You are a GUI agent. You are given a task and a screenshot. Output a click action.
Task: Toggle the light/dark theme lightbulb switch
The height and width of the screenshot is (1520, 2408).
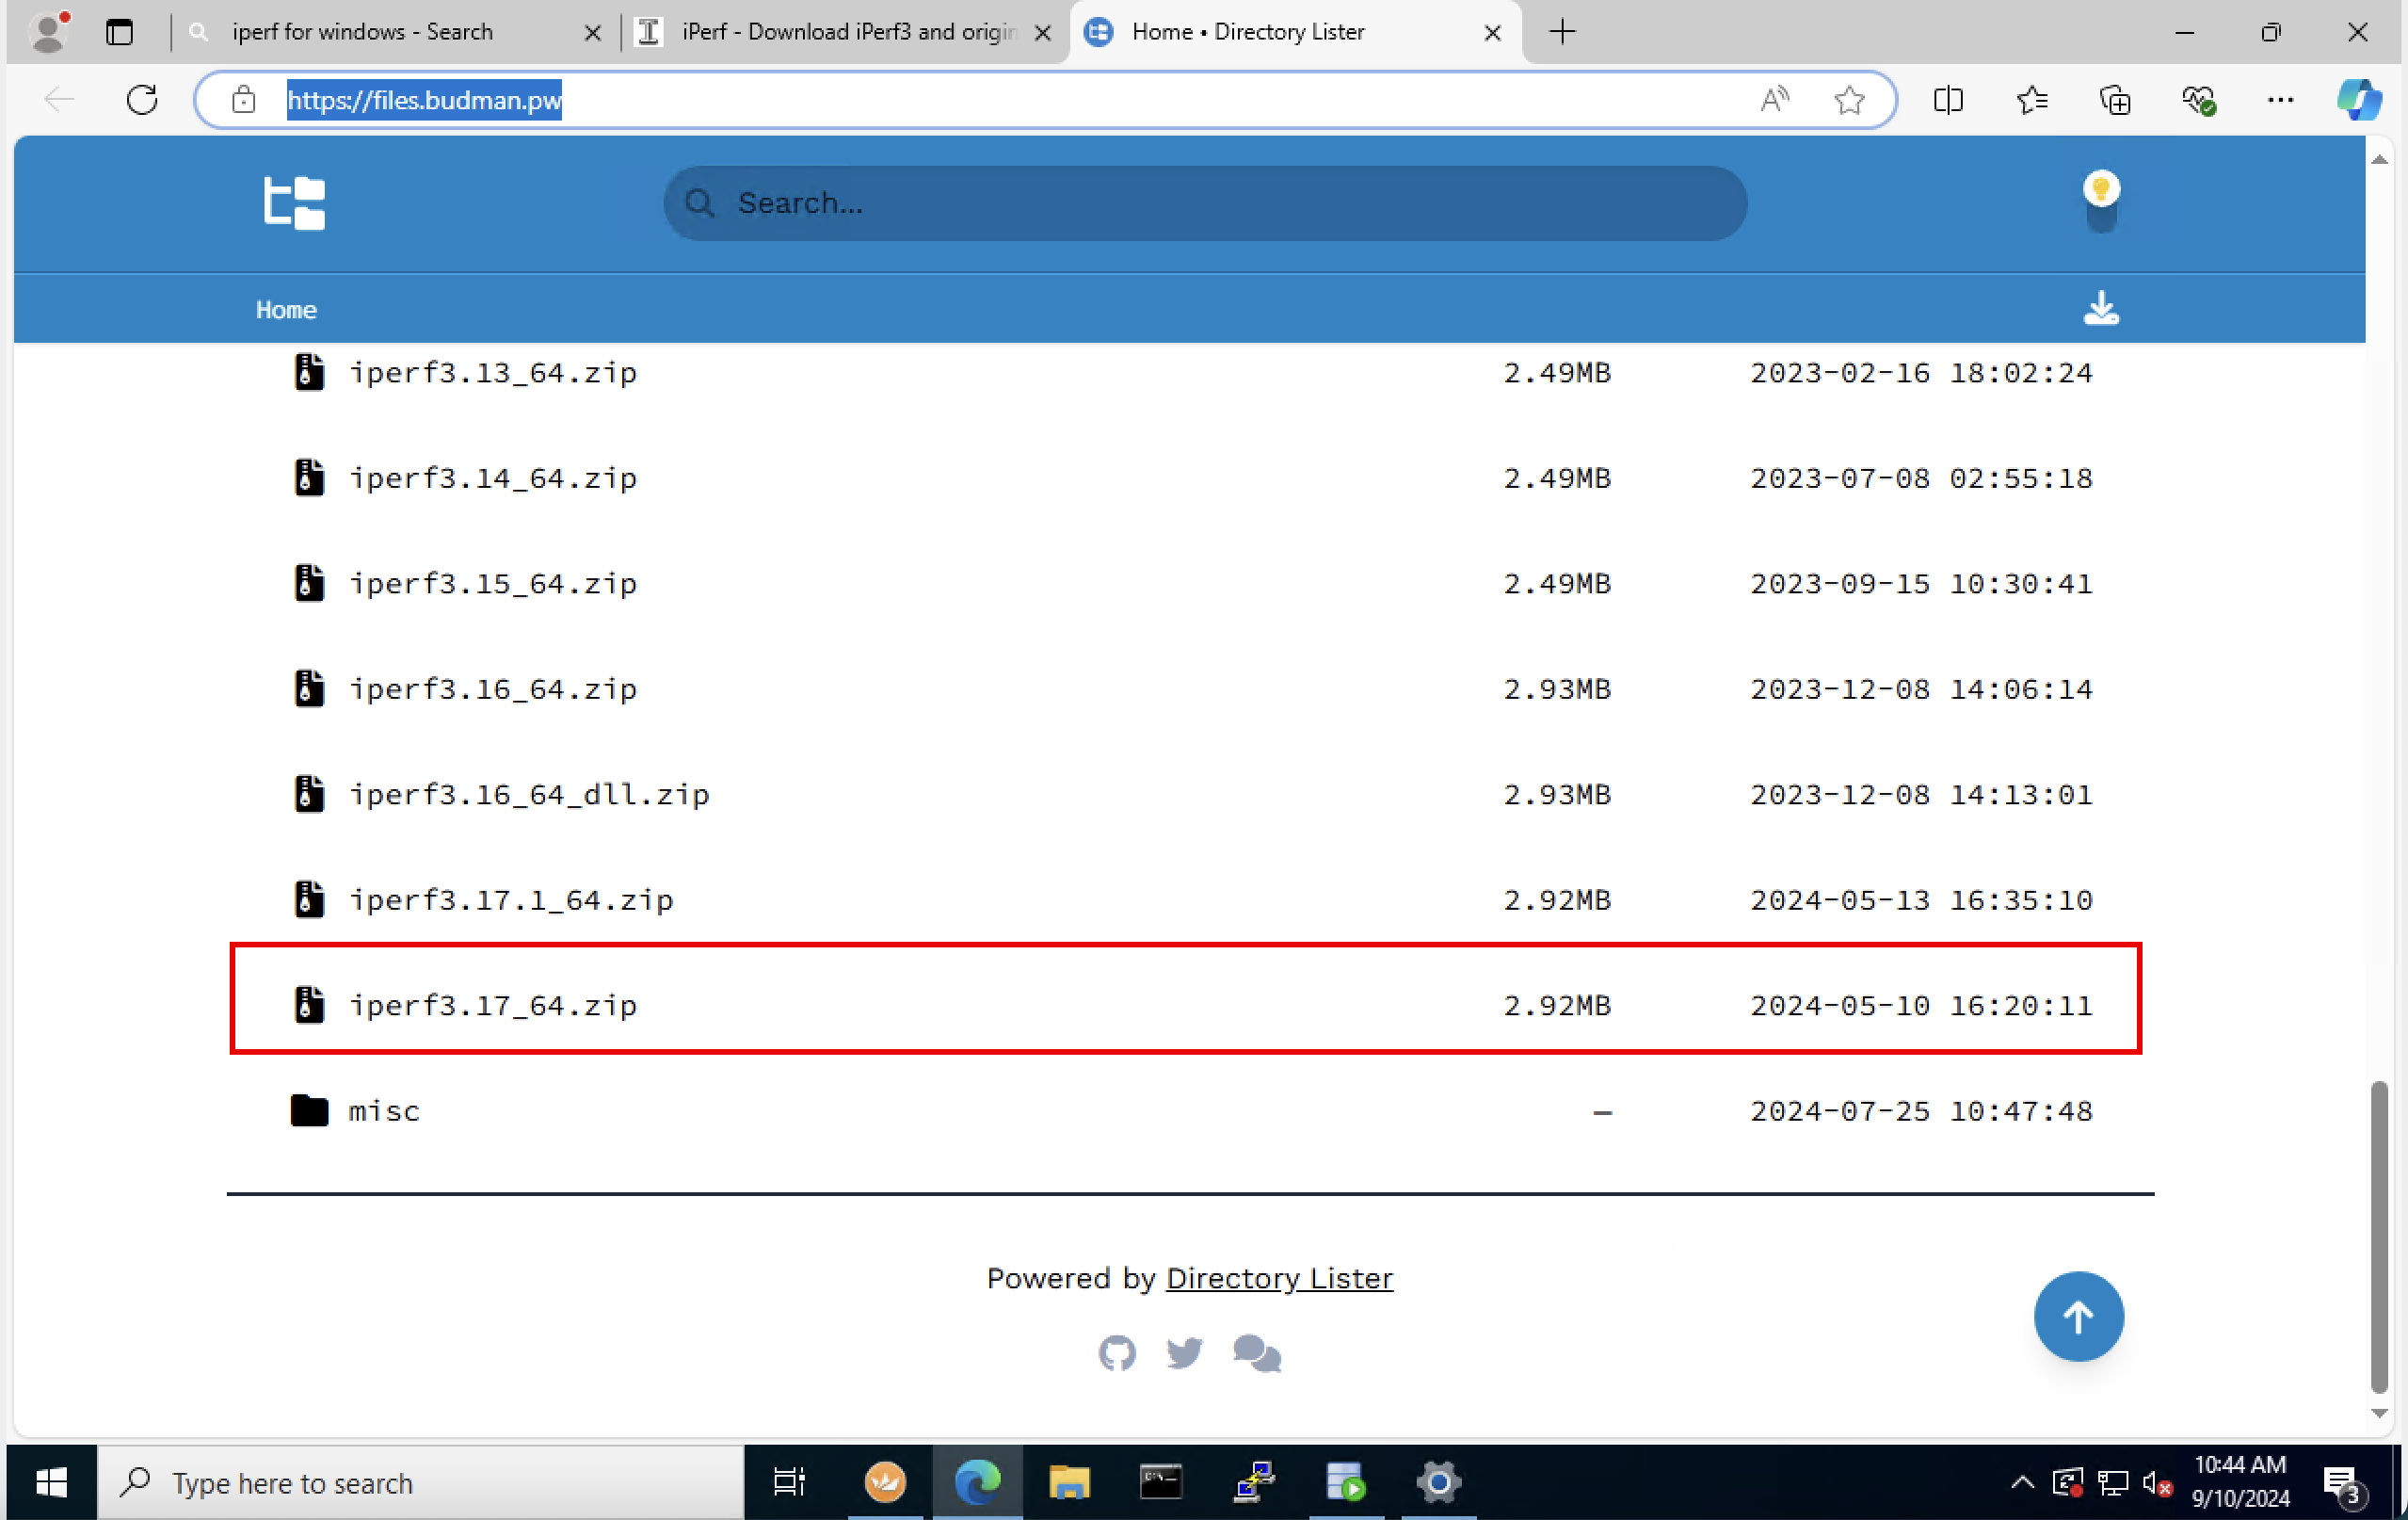point(2101,202)
